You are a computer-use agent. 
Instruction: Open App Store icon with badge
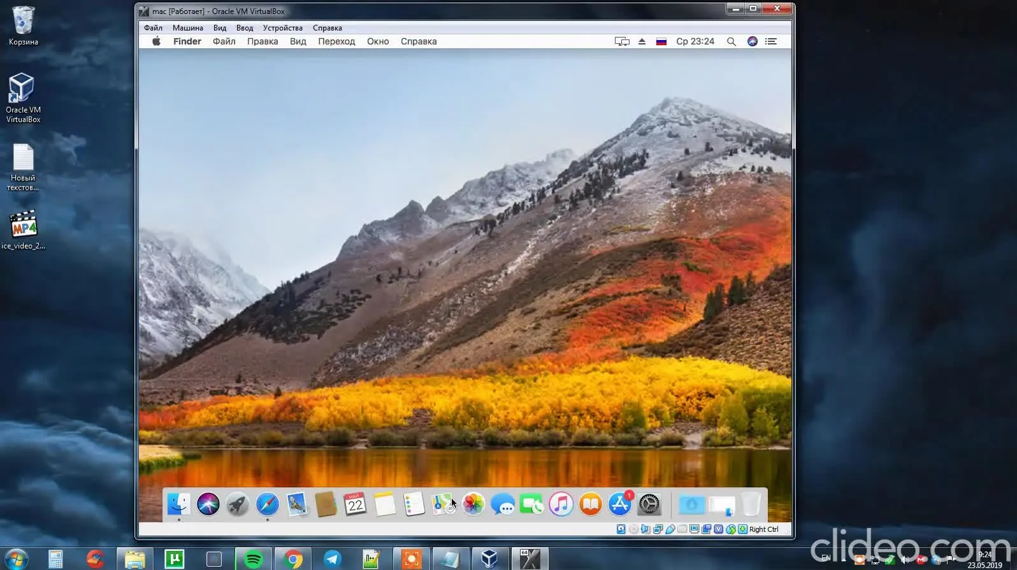click(620, 504)
